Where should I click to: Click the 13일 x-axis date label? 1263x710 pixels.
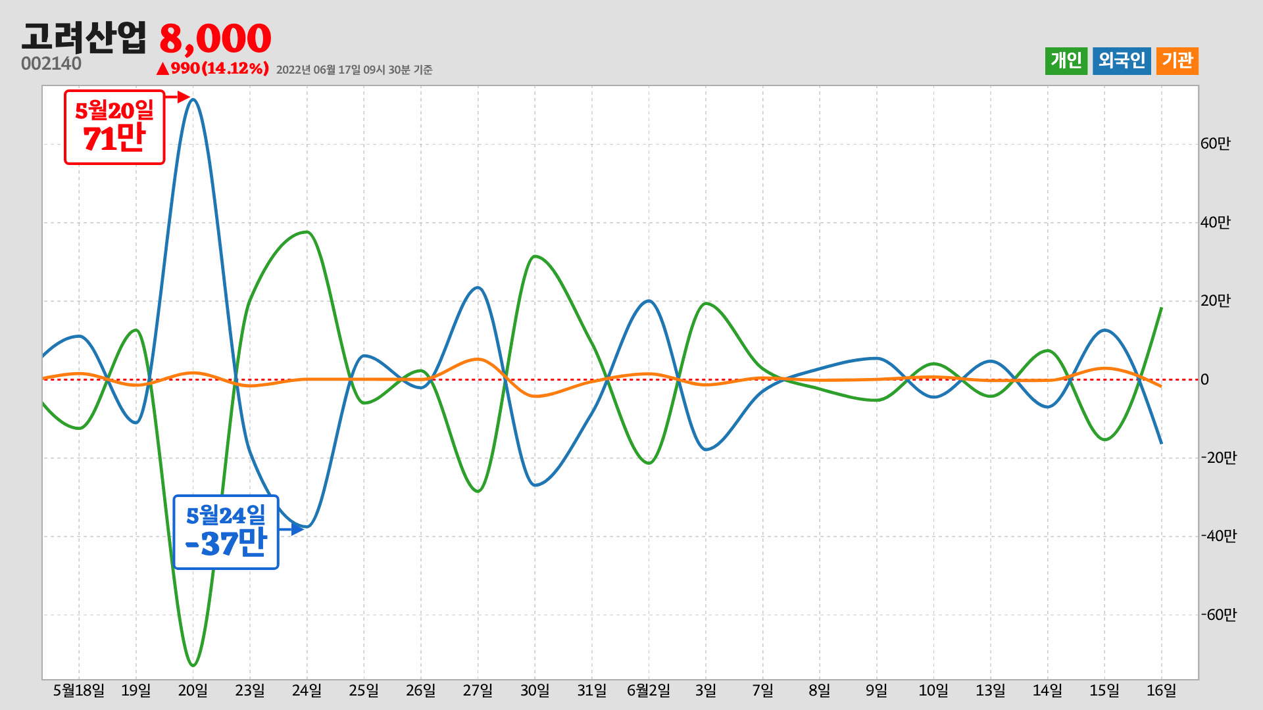(x=991, y=690)
